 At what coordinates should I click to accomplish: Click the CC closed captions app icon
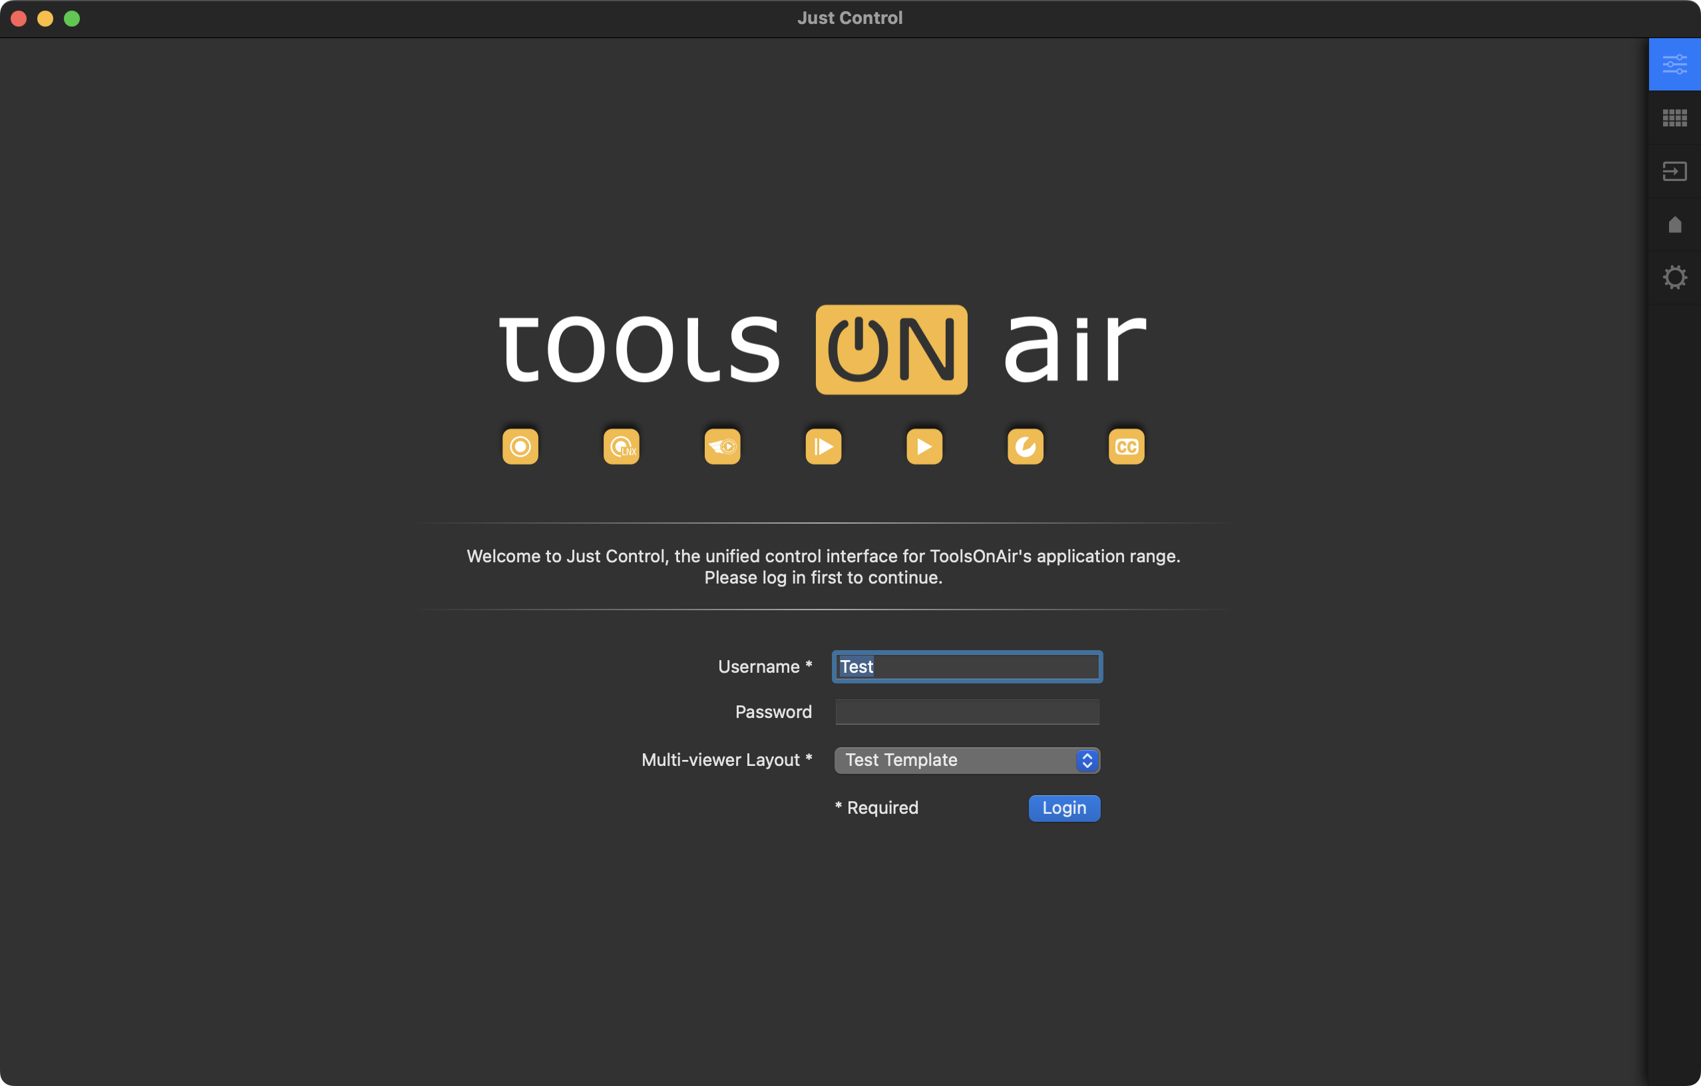1127,447
